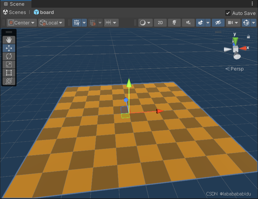Click the move handle red X arrow
Image resolution: width=258 pixels, height=199 pixels.
[160, 111]
